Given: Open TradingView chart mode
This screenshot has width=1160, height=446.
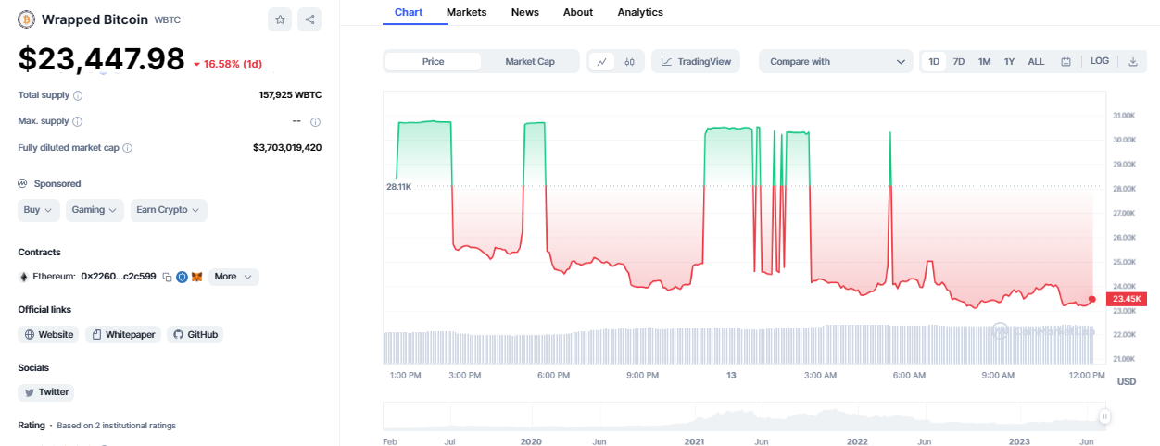Looking at the screenshot, I should pos(696,62).
